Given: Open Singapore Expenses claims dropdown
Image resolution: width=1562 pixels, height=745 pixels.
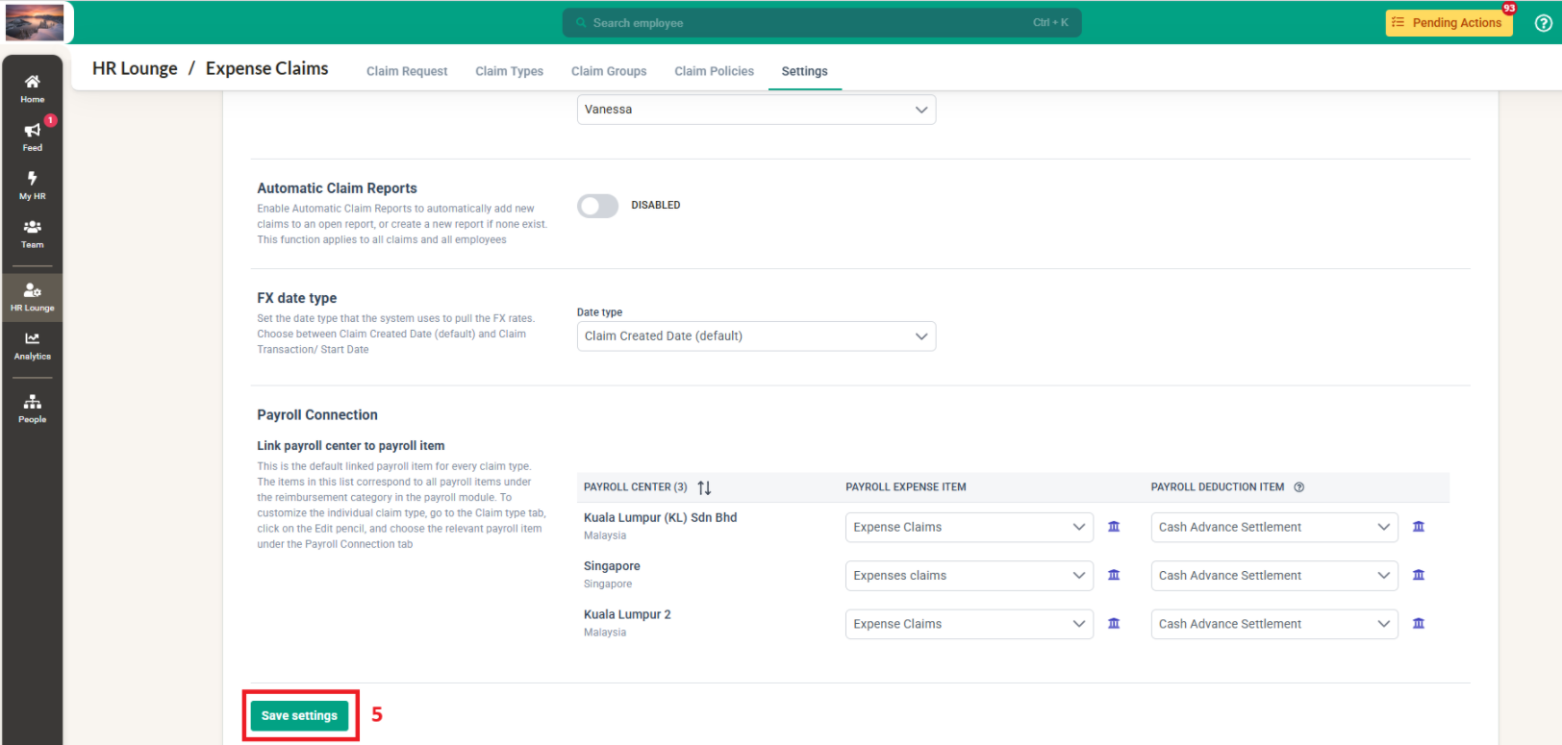Looking at the screenshot, I should pos(970,576).
